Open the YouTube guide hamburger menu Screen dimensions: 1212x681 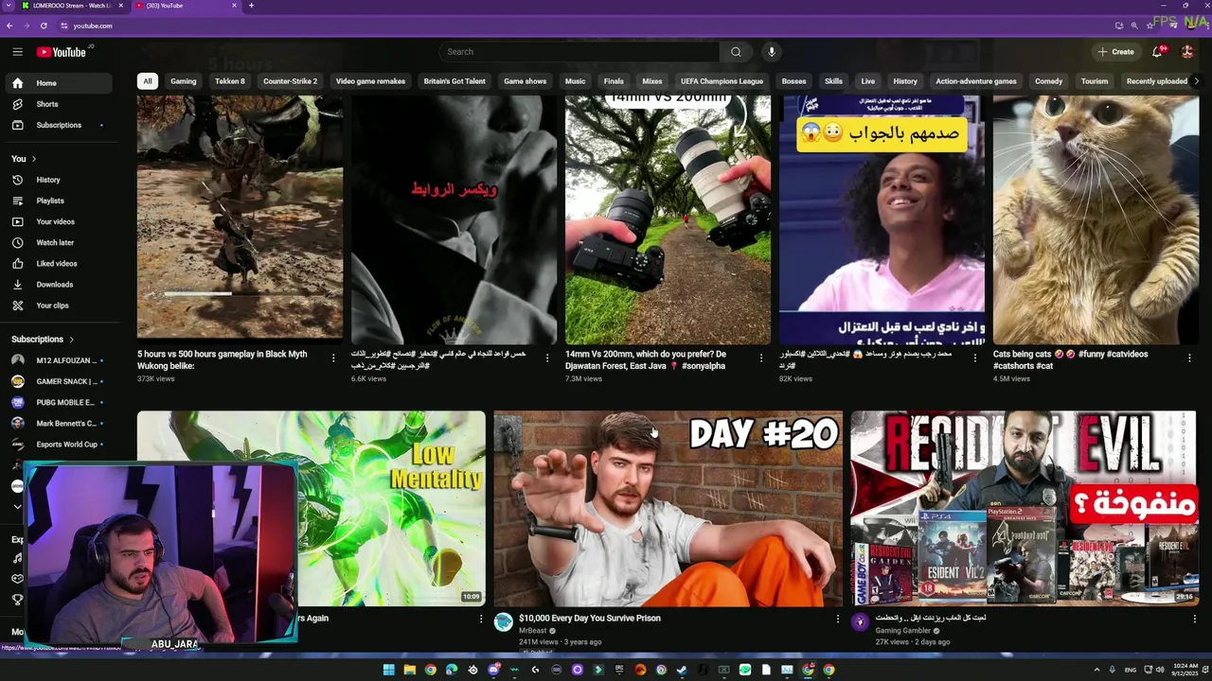[x=17, y=52]
